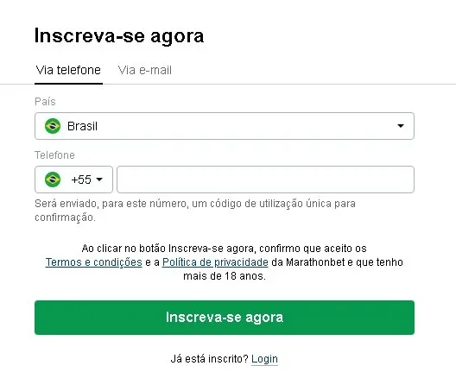
Task: Click the green Inscreva-se agora button
Action: point(225,318)
